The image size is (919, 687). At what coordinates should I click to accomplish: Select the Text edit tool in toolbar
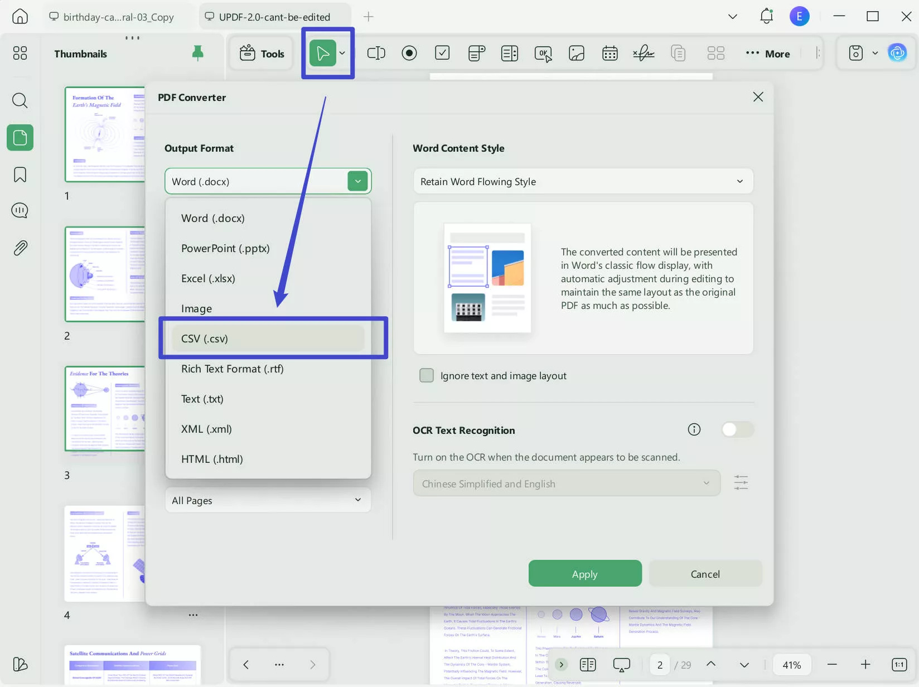click(x=376, y=53)
